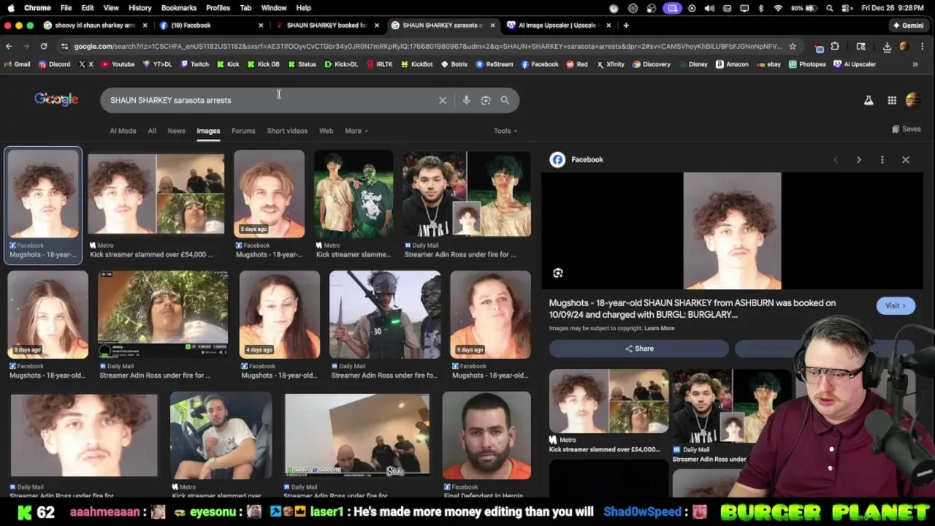The width and height of the screenshot is (935, 526).
Task: Switch to the AI Mode tab
Action: coord(123,131)
